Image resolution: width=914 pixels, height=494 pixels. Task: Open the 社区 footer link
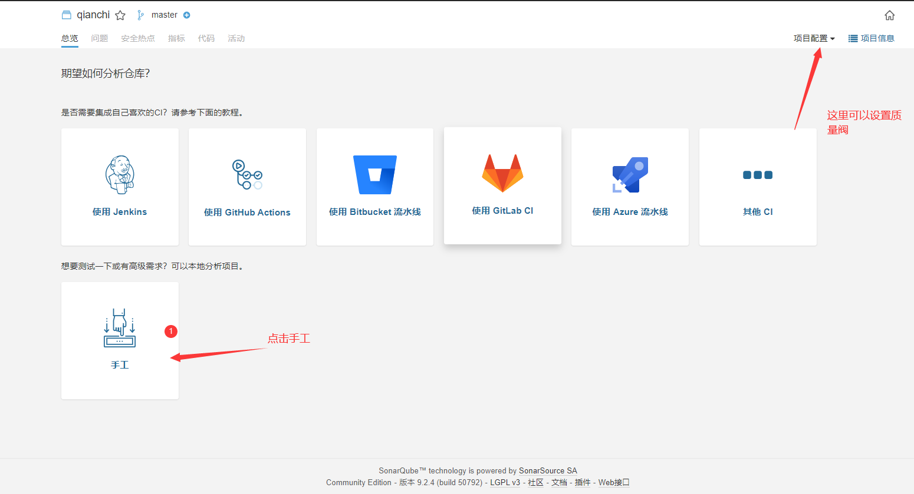click(x=535, y=482)
